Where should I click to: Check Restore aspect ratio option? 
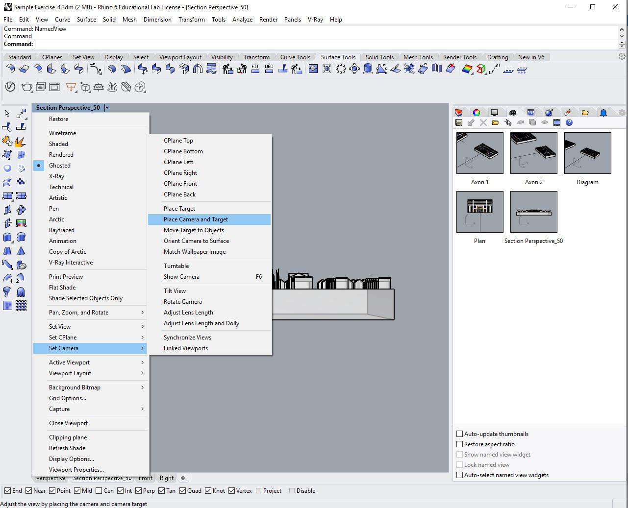(460, 444)
